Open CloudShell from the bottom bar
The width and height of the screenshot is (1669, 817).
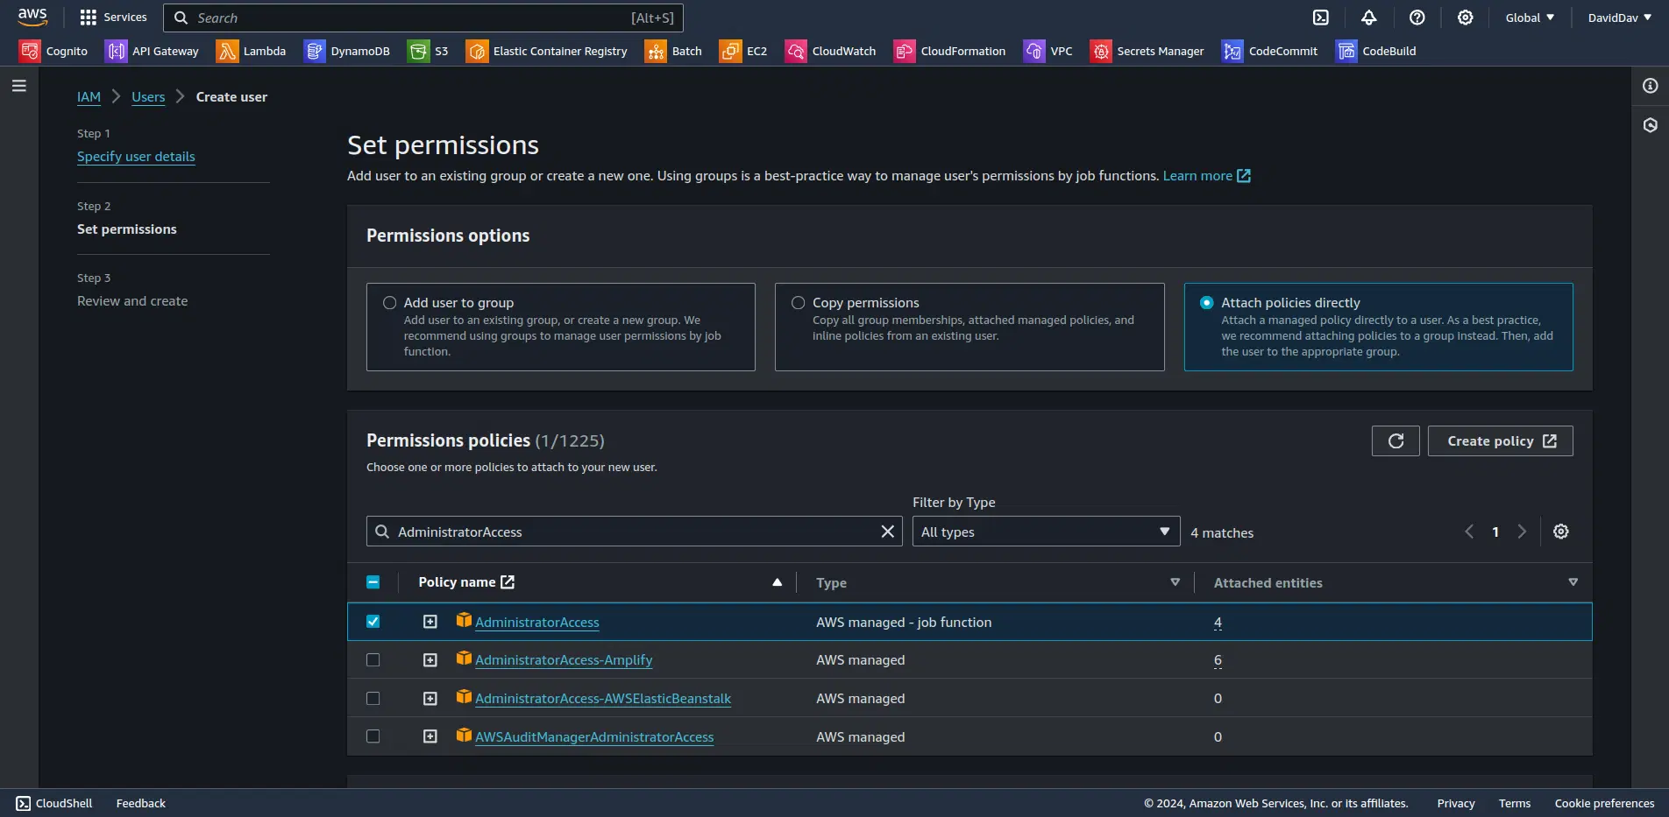coord(54,803)
